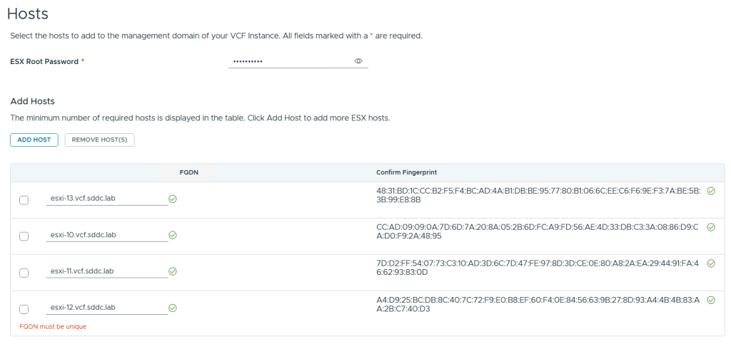The image size is (731, 361).
Task: Confirm fingerprint check icon for esxi-11 row
Action: click(710, 263)
